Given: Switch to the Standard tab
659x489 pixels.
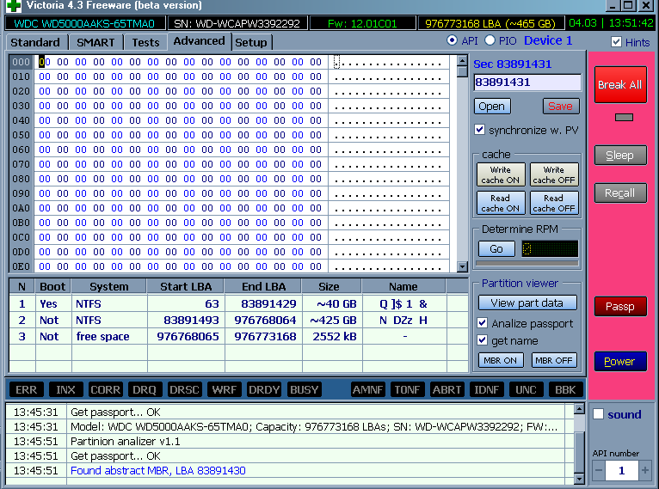Looking at the screenshot, I should point(35,42).
